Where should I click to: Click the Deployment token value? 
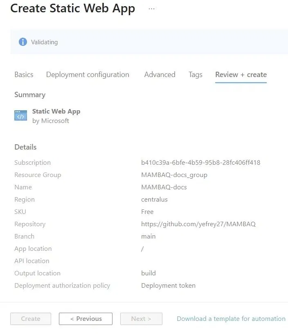pyautogui.click(x=168, y=285)
